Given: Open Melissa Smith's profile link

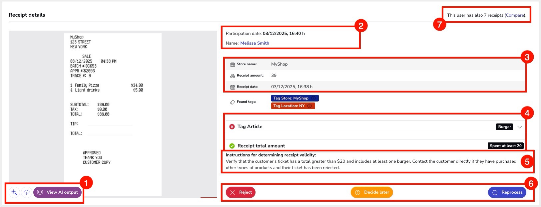Looking at the screenshot, I should (255, 43).
